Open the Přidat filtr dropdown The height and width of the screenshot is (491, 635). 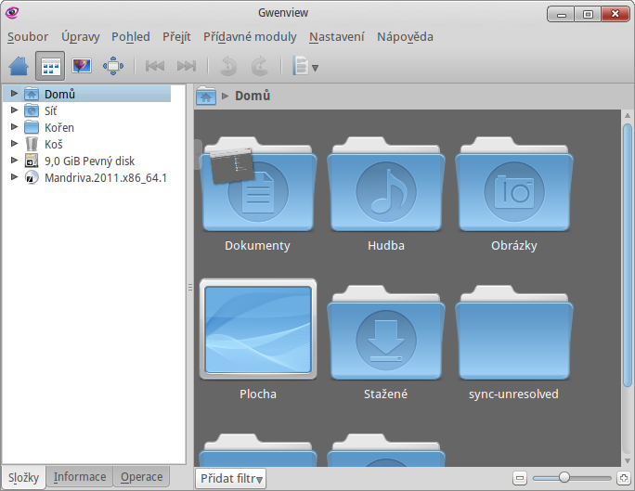(231, 478)
